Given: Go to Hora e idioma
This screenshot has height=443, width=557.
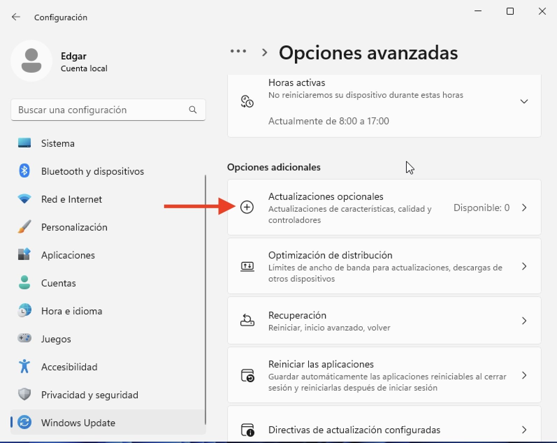Looking at the screenshot, I should [x=108, y=311].
